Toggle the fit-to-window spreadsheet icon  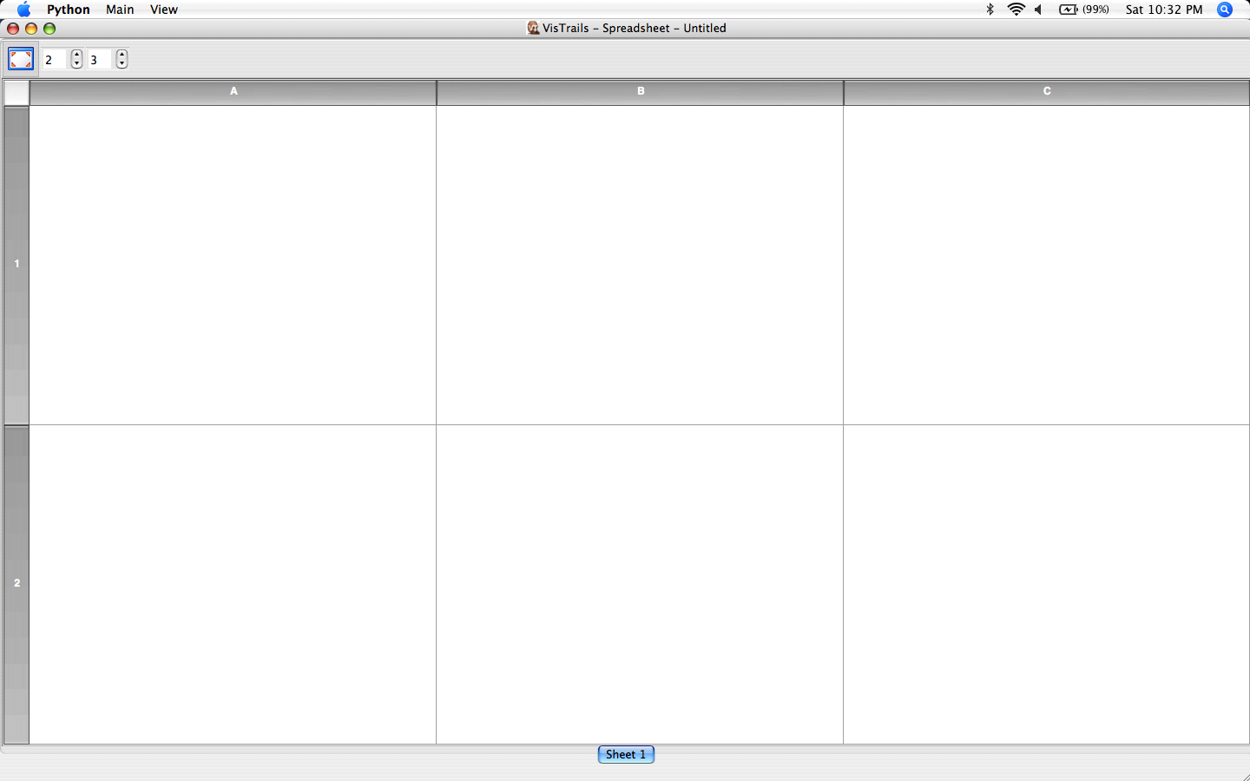point(21,59)
